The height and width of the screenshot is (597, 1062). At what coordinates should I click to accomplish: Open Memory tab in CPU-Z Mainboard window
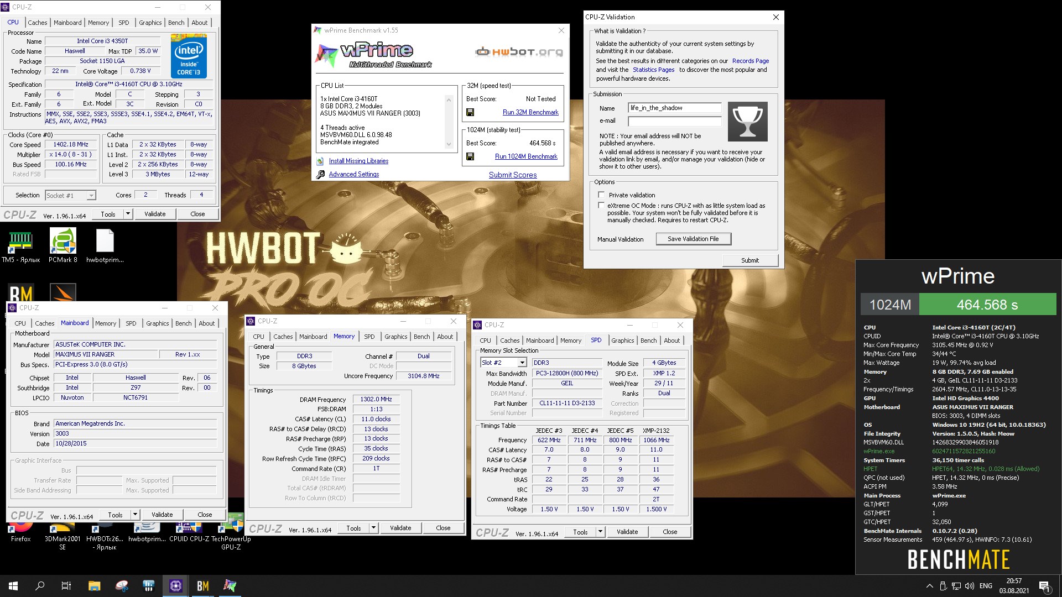(106, 323)
